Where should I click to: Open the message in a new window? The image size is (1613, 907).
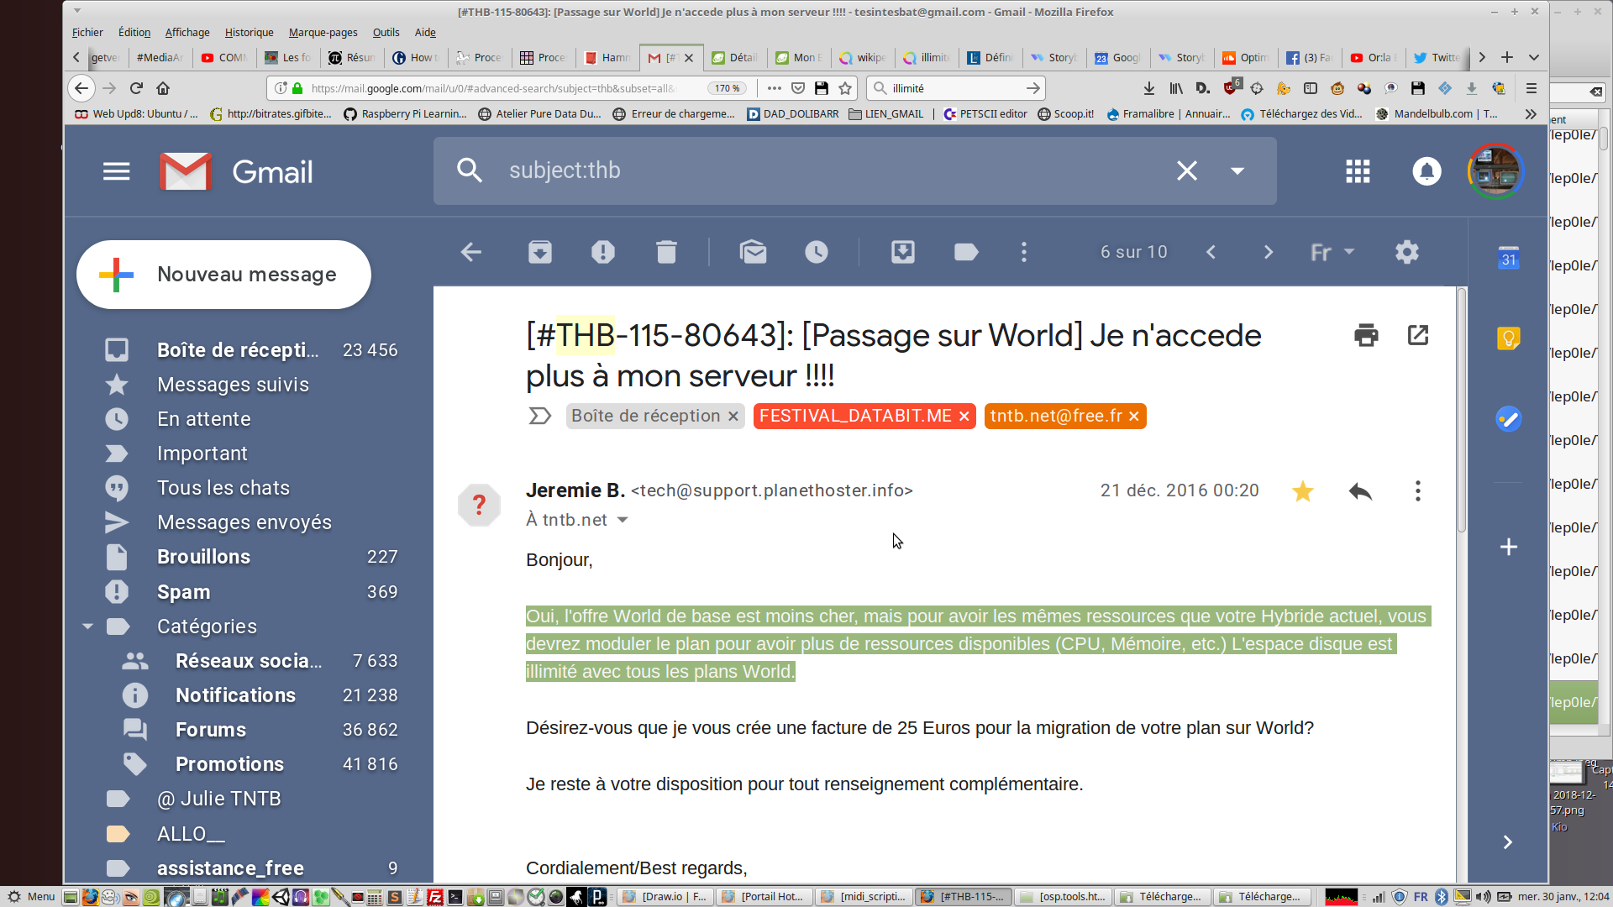pos(1417,335)
